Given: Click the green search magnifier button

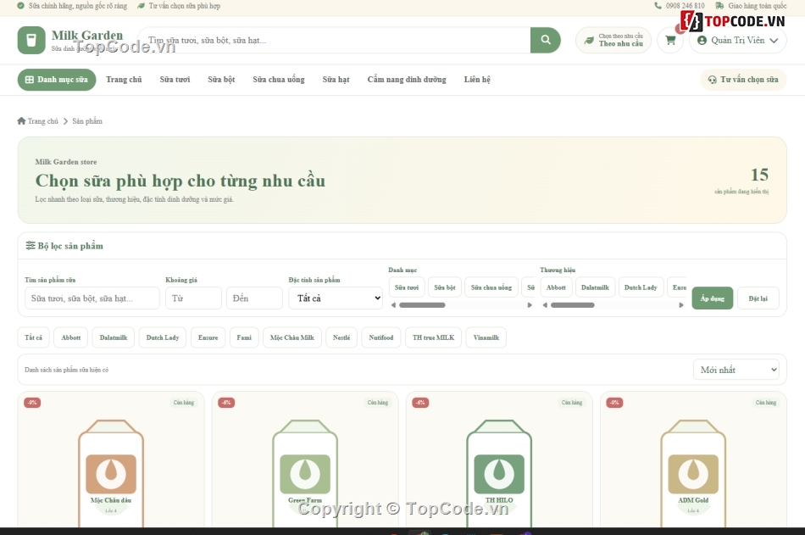Looking at the screenshot, I should (x=545, y=40).
